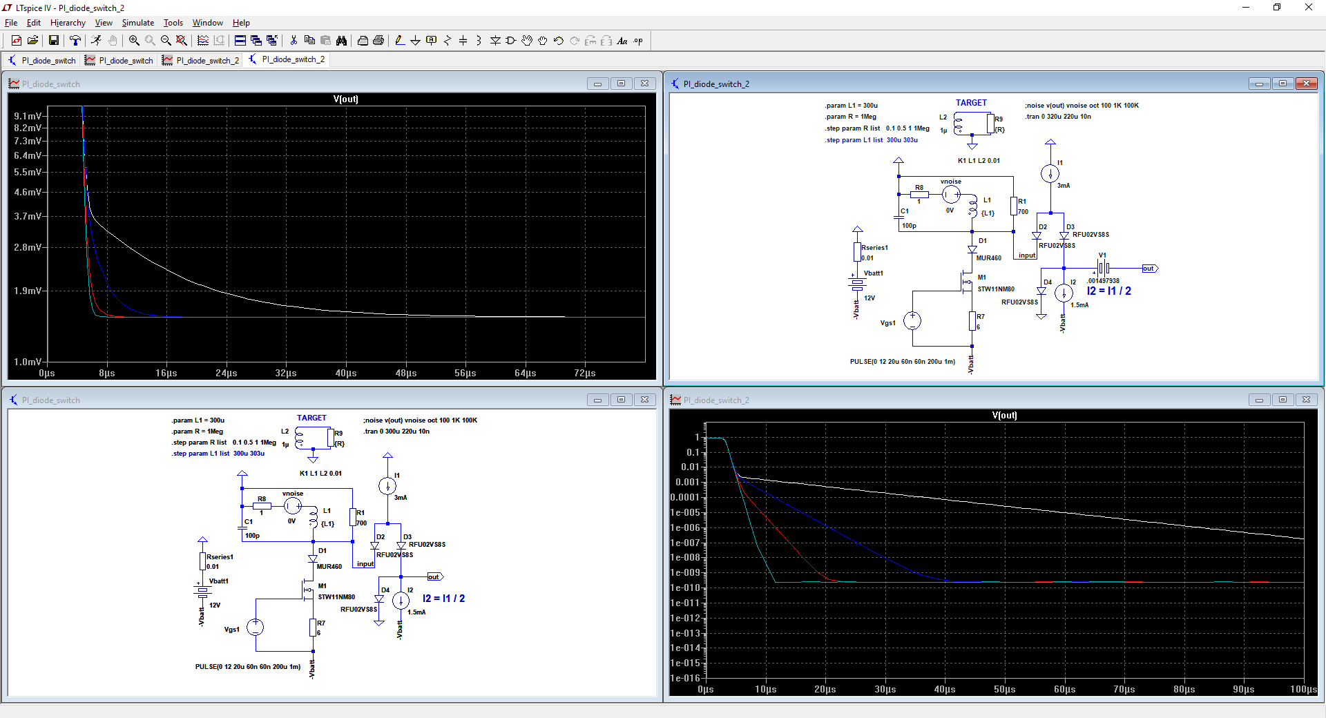Click the Label Net tool
Screen dimensions: 1326x718
coord(432,41)
